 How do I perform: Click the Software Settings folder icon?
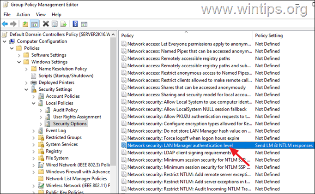26,55
